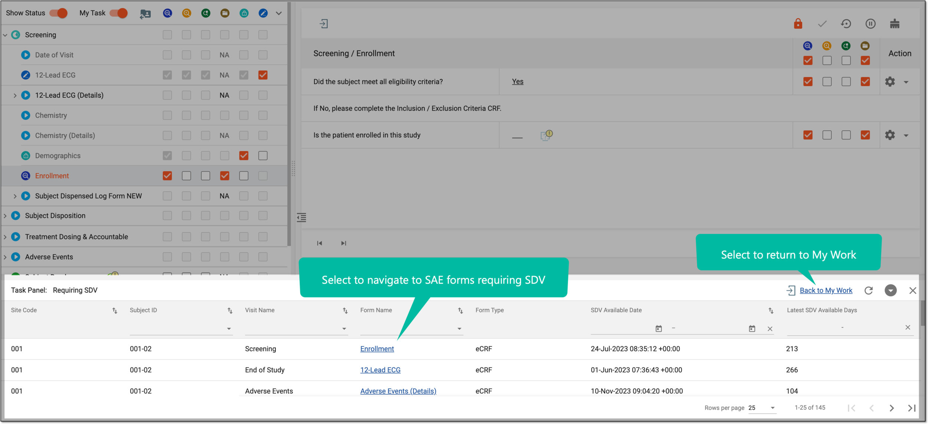The image size is (928, 424).
Task: Expand the Subject Disposition visit
Action: click(x=5, y=216)
